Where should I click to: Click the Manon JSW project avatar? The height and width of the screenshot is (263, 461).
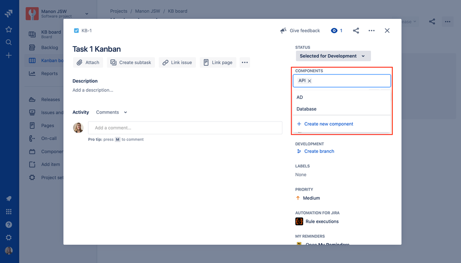click(x=32, y=13)
